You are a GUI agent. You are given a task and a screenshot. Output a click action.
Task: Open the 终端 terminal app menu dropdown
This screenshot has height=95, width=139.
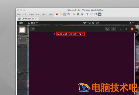pyautogui.click(x=33, y=23)
